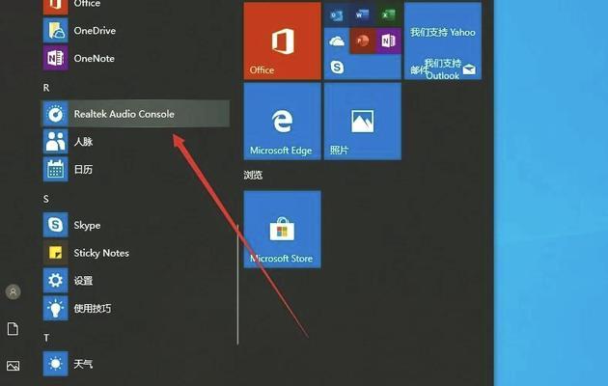Open the Skype mini icon in tile
The height and width of the screenshot is (386, 608).
pyautogui.click(x=337, y=67)
